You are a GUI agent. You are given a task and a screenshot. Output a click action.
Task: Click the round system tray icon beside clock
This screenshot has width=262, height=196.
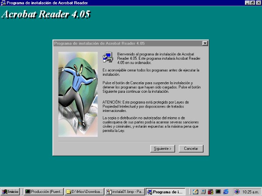pos(237,191)
